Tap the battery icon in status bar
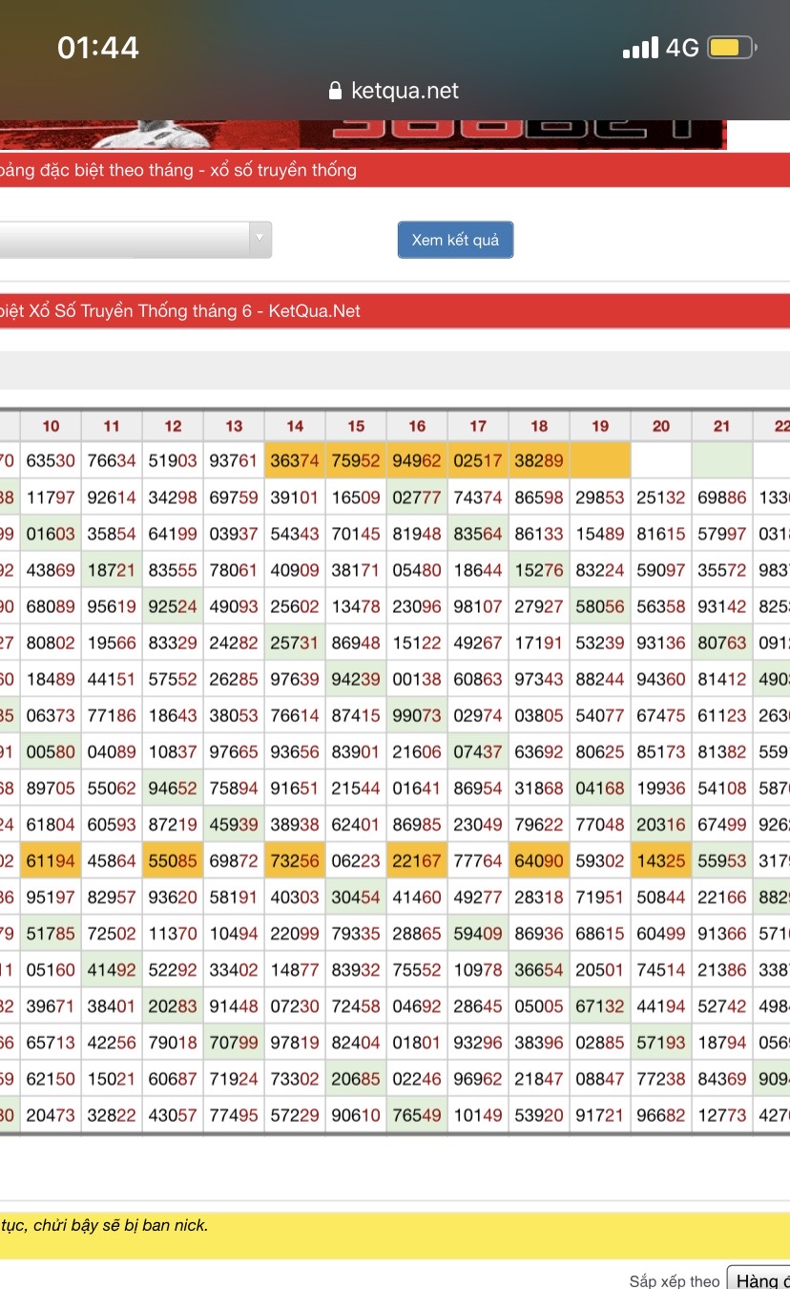The image size is (790, 1289). 733,48
